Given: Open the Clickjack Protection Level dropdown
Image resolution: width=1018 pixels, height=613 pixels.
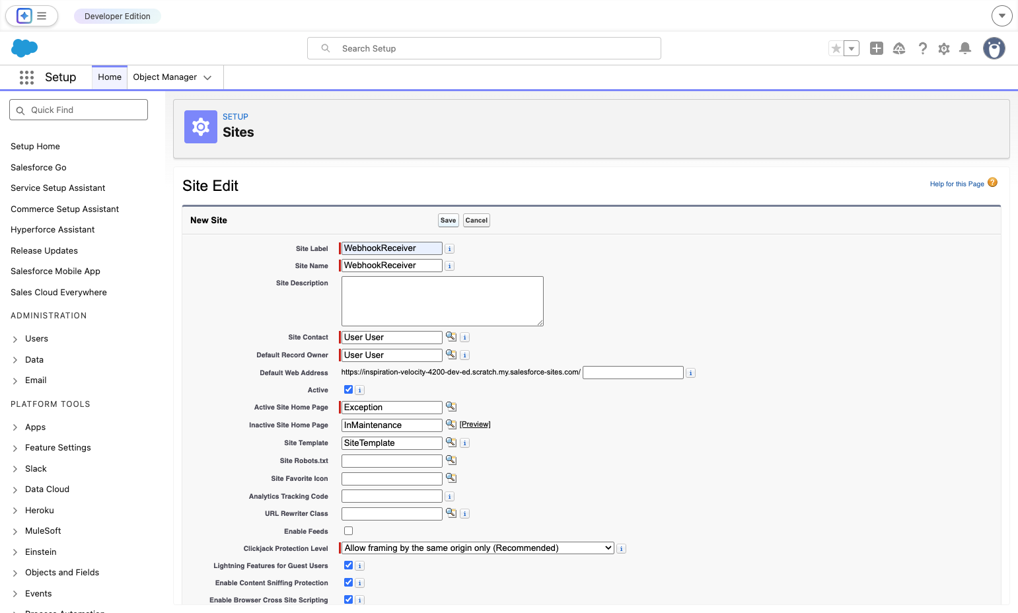Looking at the screenshot, I should [478, 548].
